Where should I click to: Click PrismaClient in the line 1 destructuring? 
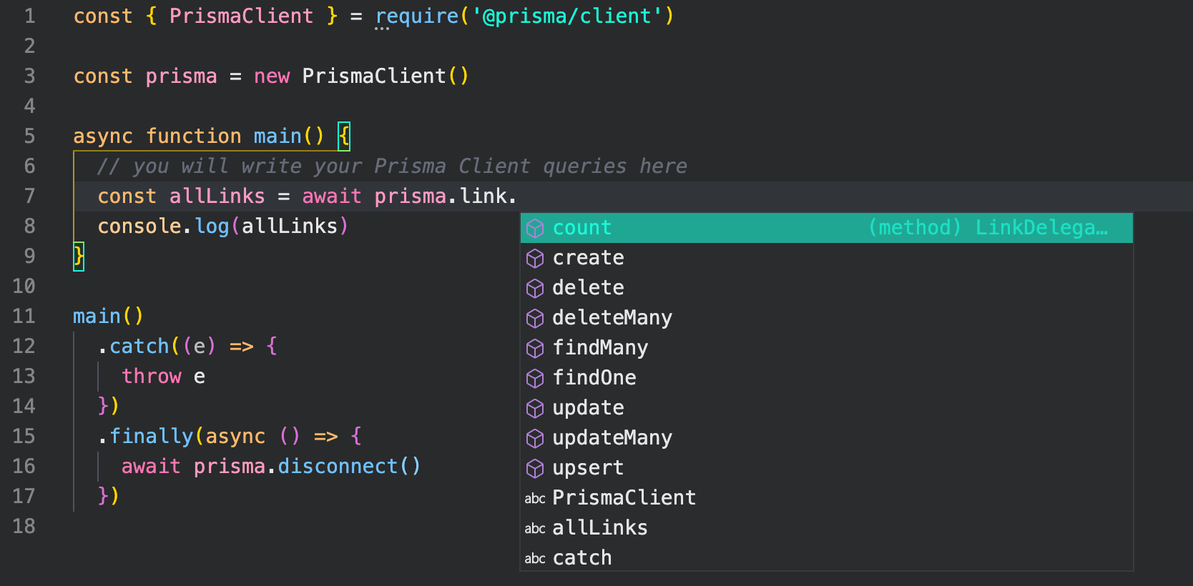pos(241,16)
